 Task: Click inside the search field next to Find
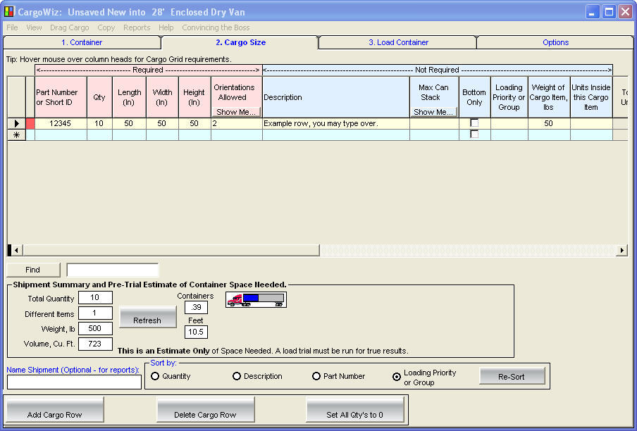click(112, 269)
